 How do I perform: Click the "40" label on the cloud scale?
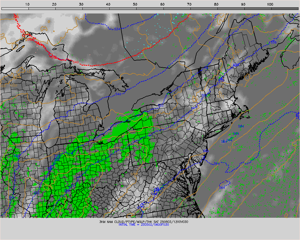(x=108, y=4)
